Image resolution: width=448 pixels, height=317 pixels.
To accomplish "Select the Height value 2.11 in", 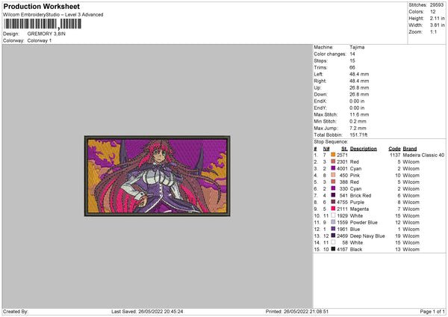I will pos(437,18).
